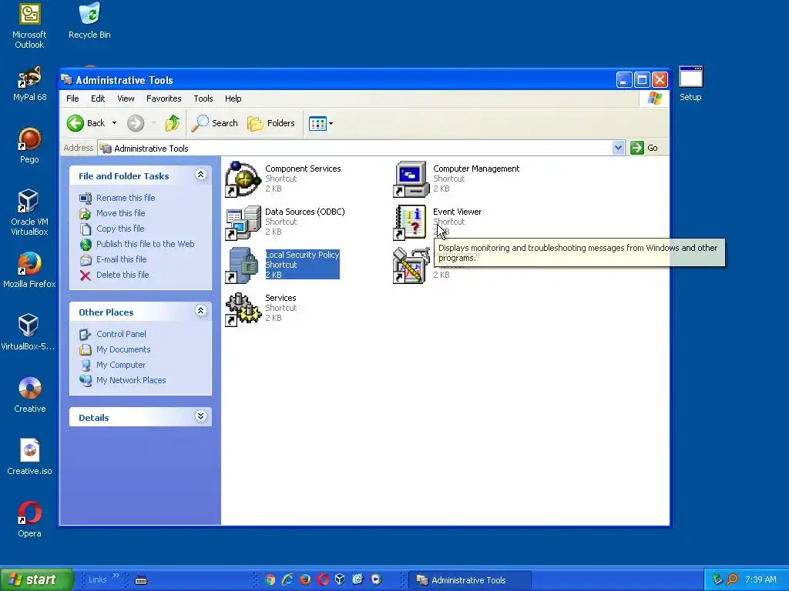Viewport: 789px width, 591px height.
Task: Open the Favorites menu
Action: [x=163, y=98]
